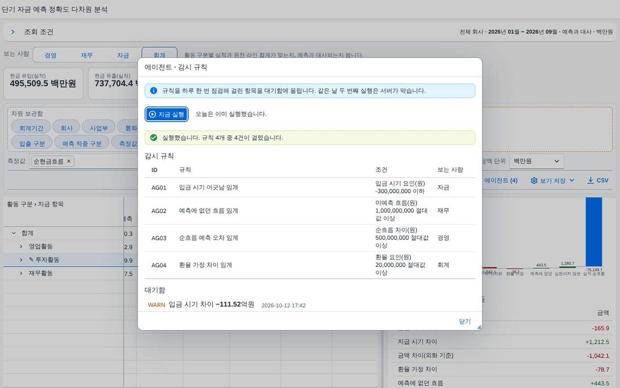Select the 회계기간 dimension chip
The height and width of the screenshot is (388, 620).
pos(31,128)
